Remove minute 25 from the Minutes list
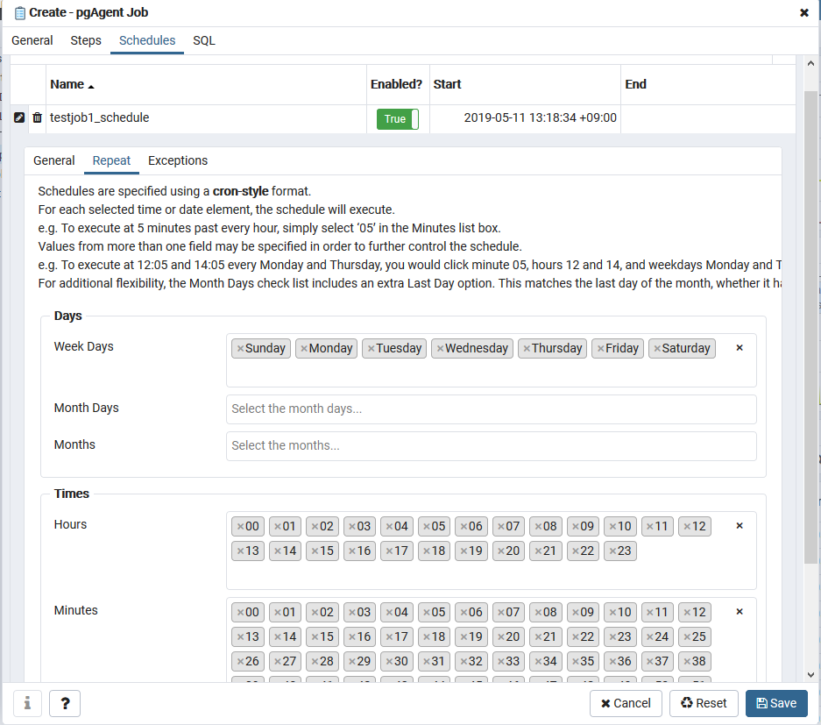This screenshot has height=725, width=821. (687, 636)
